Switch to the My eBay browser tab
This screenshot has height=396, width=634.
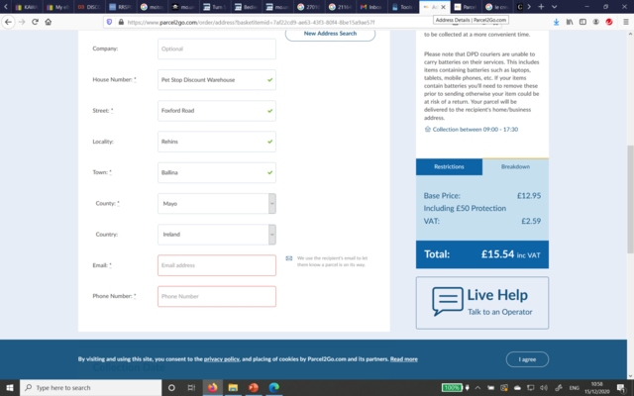(57, 7)
